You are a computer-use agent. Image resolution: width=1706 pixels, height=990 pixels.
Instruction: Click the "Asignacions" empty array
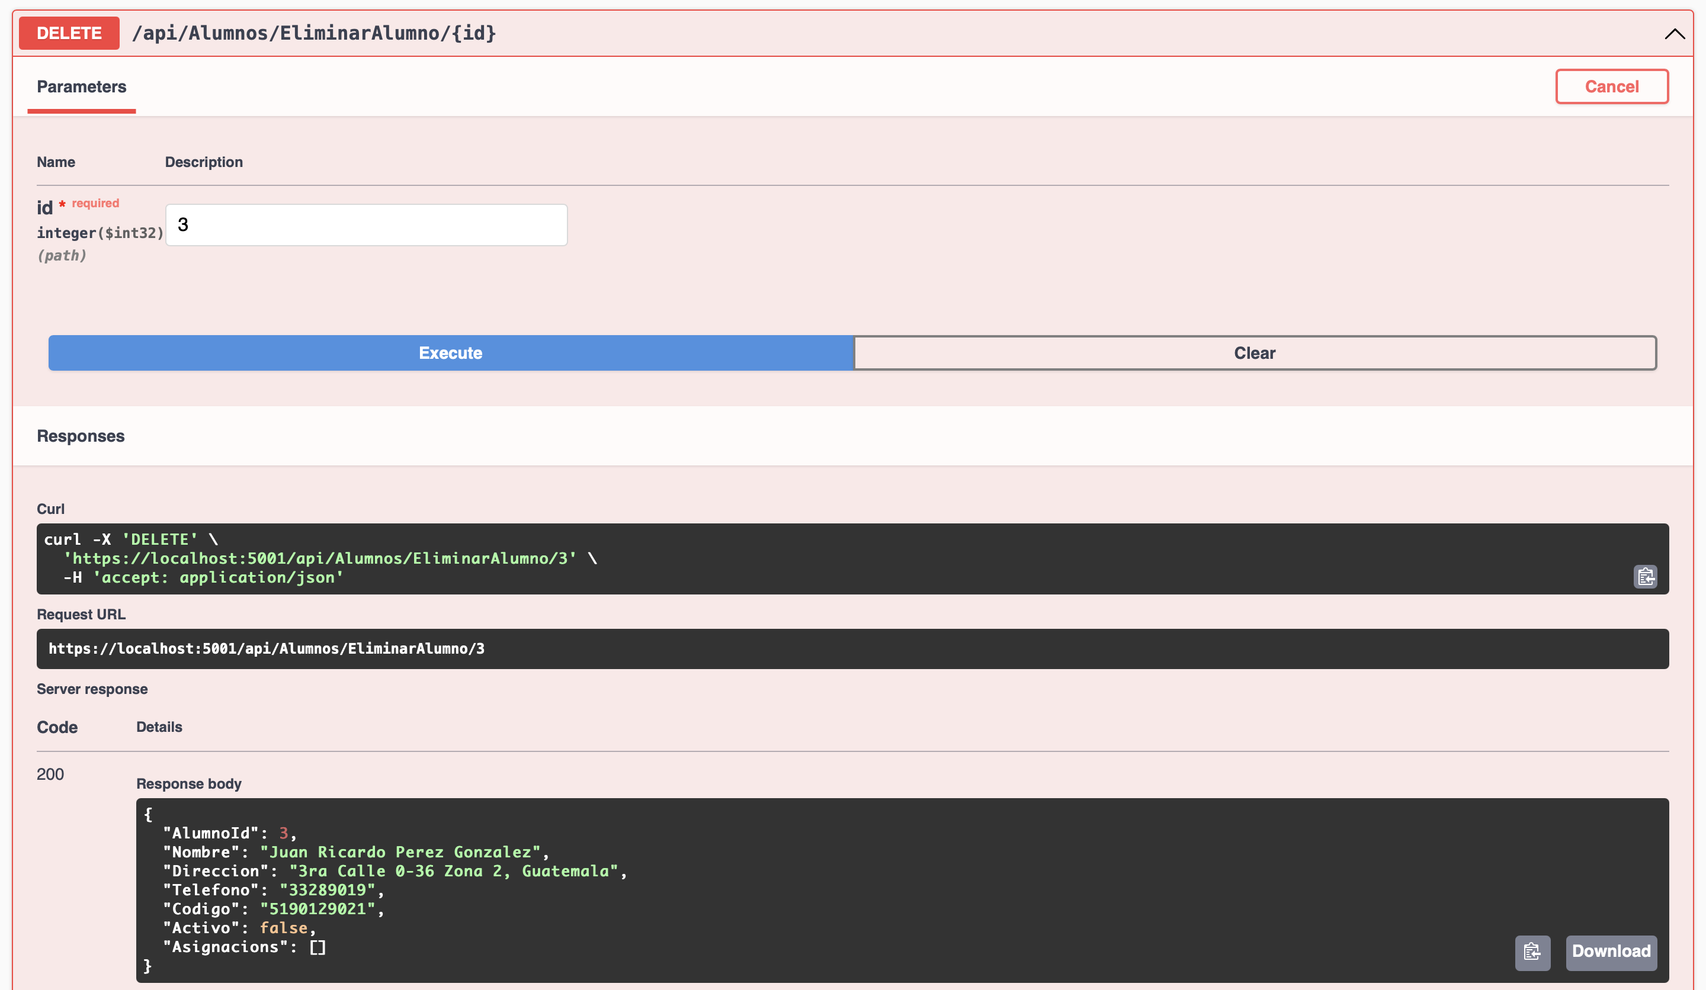318,947
